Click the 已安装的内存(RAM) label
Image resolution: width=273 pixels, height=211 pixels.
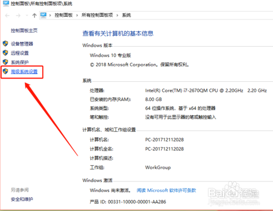tap(111, 100)
